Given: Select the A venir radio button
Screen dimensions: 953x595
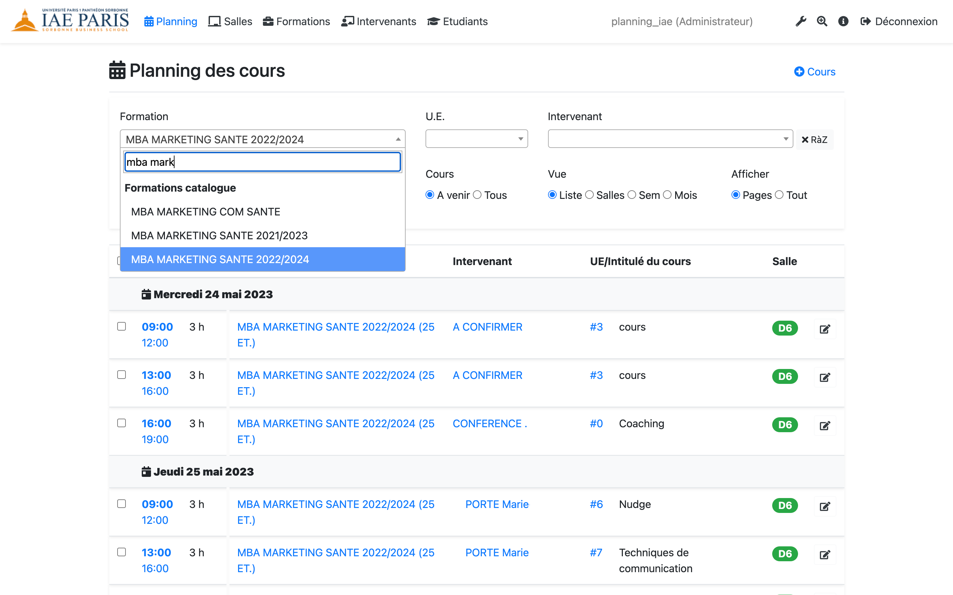Looking at the screenshot, I should coord(430,195).
